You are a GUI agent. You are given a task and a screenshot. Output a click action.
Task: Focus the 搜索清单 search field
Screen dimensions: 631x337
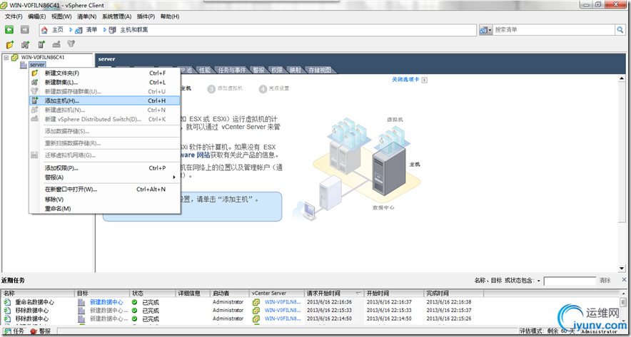(555, 30)
